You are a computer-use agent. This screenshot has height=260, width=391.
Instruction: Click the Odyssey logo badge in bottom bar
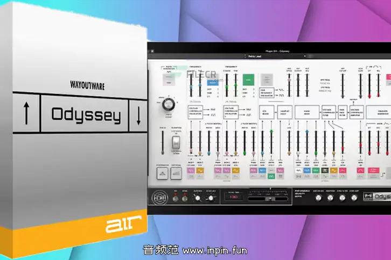pyautogui.click(x=377, y=197)
